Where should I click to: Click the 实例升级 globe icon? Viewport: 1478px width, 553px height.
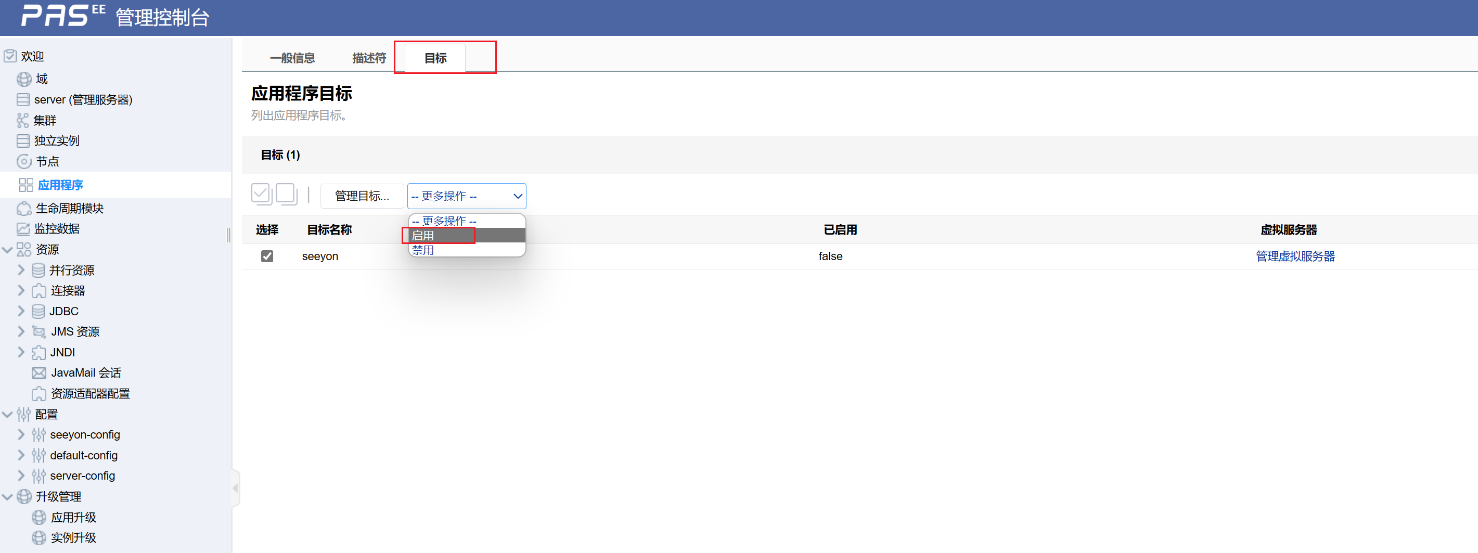click(x=39, y=538)
